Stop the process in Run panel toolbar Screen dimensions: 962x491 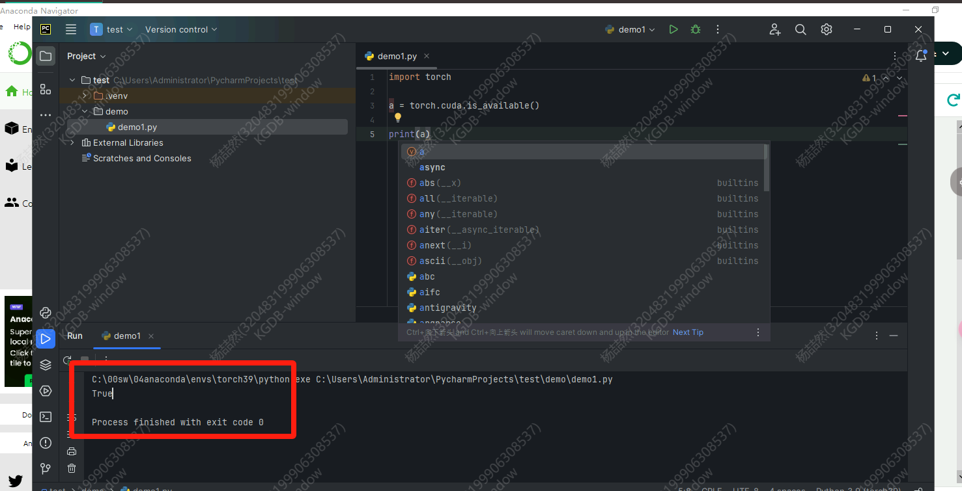85,360
